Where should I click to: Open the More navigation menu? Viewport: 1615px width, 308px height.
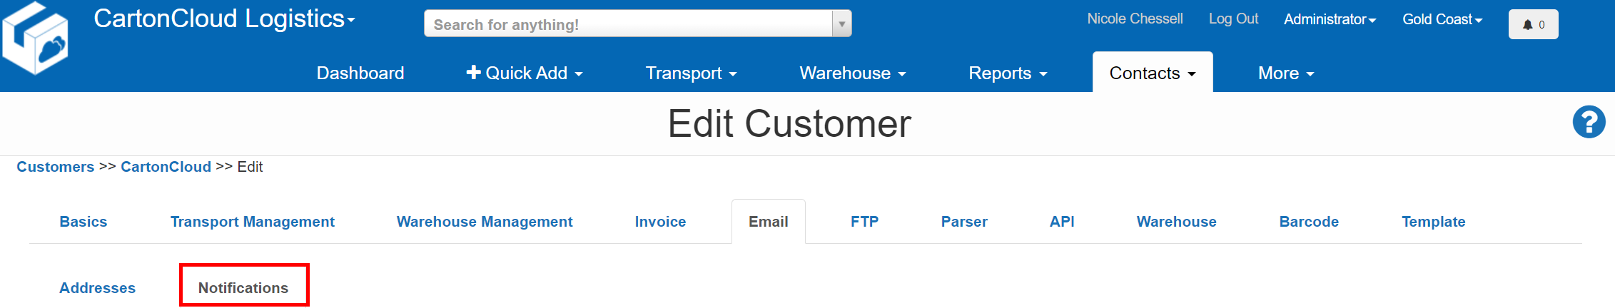point(1285,73)
